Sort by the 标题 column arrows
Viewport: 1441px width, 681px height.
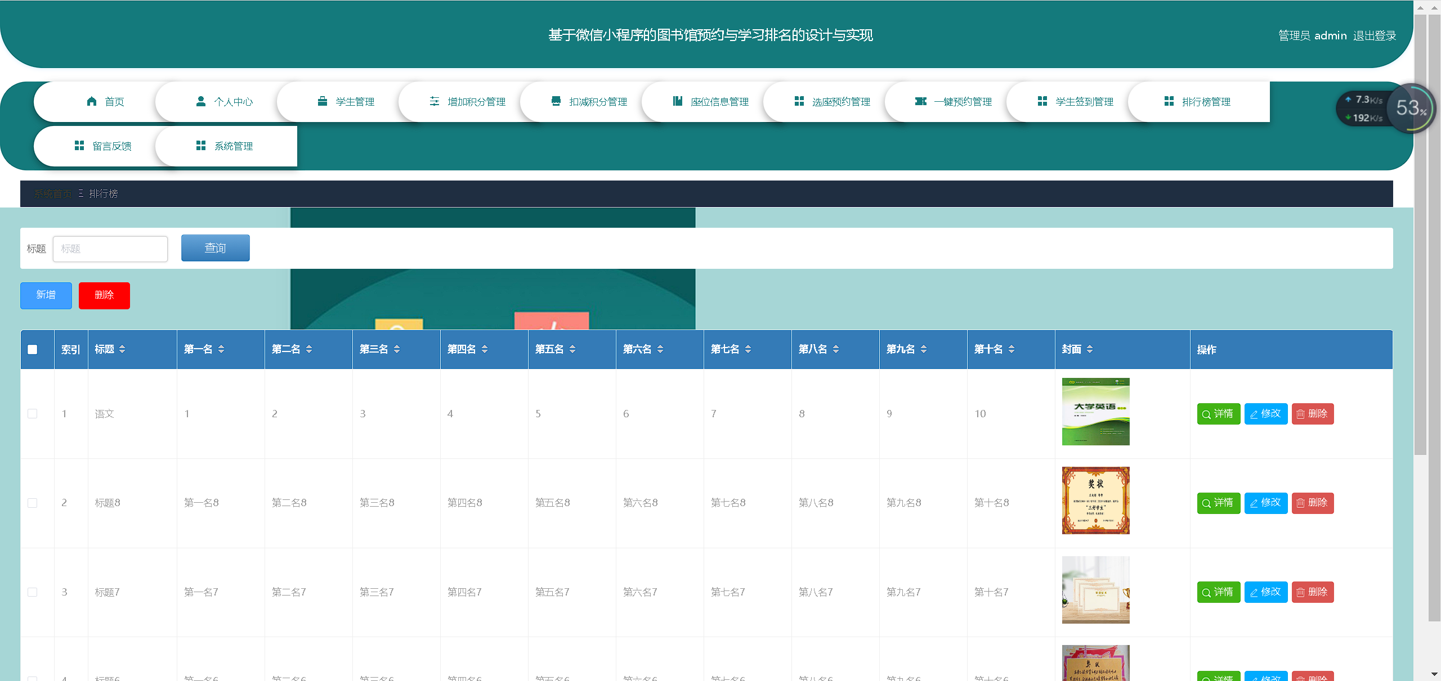(122, 349)
